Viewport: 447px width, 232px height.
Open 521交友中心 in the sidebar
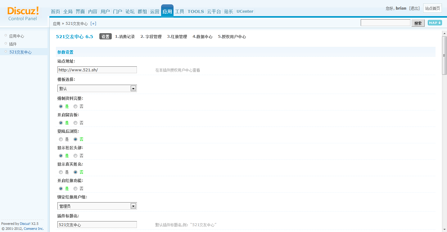click(x=20, y=52)
